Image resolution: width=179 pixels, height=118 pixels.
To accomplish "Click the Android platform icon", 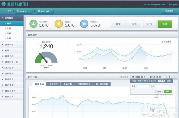I will click(39, 11).
